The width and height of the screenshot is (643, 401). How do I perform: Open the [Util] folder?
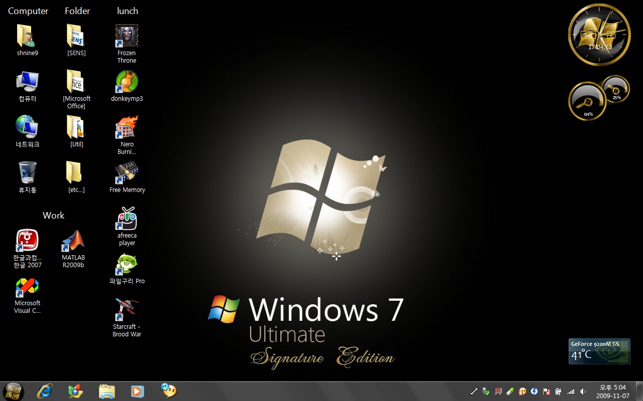(x=76, y=127)
